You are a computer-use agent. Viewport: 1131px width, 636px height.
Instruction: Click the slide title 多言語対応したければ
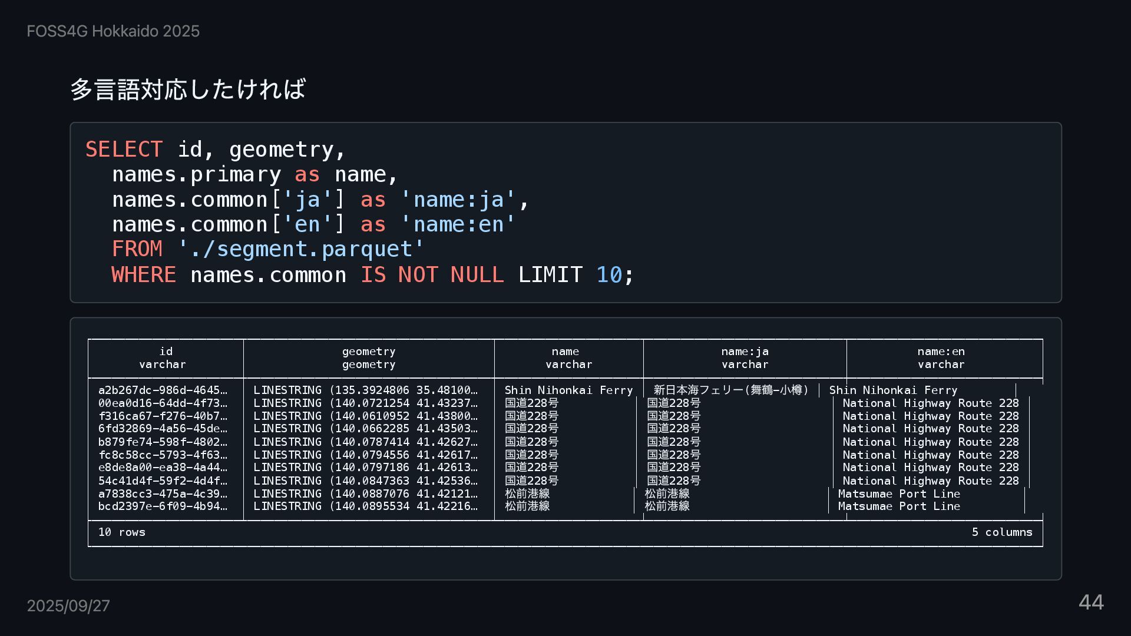click(x=188, y=90)
